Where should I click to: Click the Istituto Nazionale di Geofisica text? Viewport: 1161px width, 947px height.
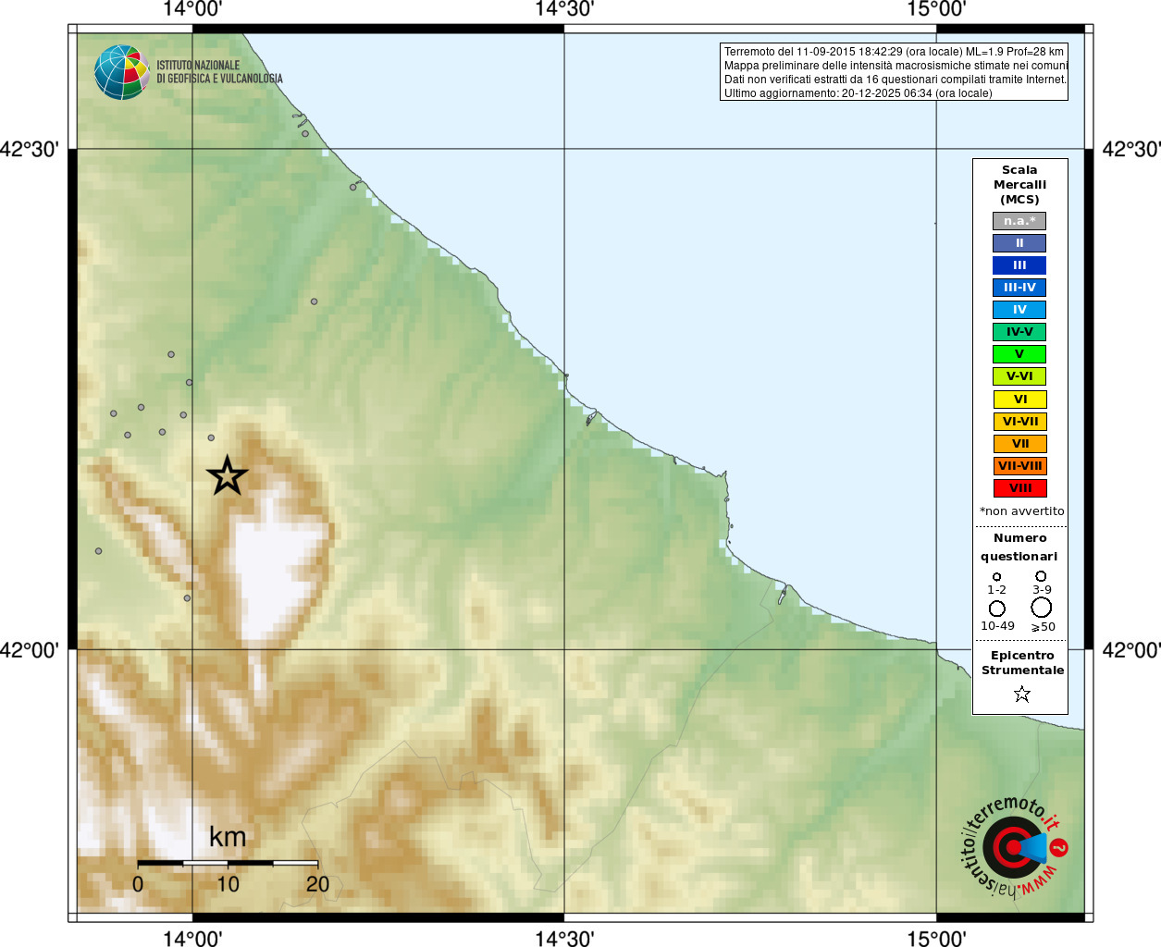[219, 72]
